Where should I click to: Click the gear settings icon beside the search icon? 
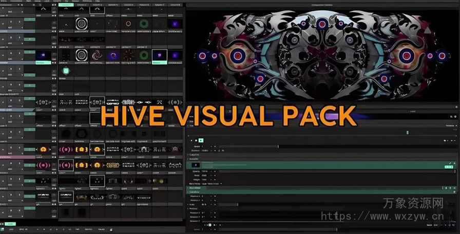[x=455, y=116]
